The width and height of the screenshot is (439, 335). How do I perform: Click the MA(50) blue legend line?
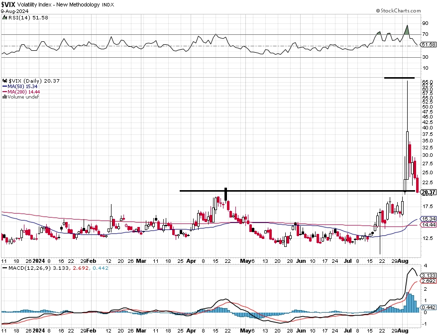point(5,87)
